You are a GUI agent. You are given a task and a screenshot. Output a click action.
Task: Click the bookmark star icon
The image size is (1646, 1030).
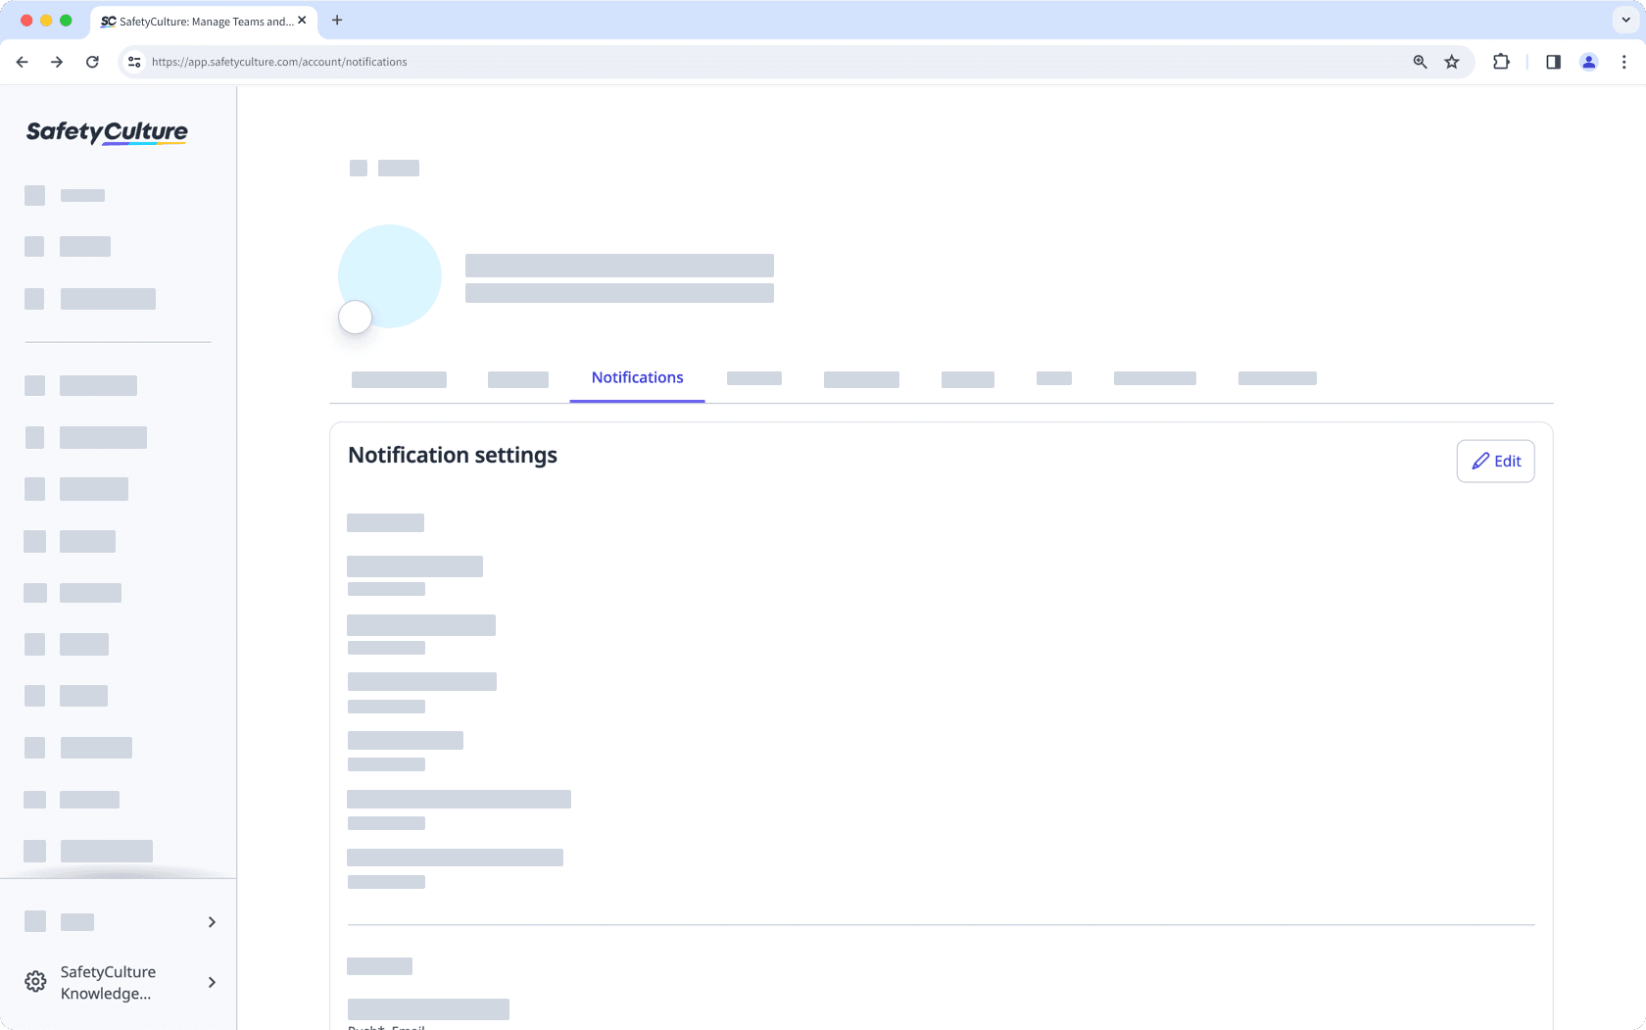point(1452,62)
